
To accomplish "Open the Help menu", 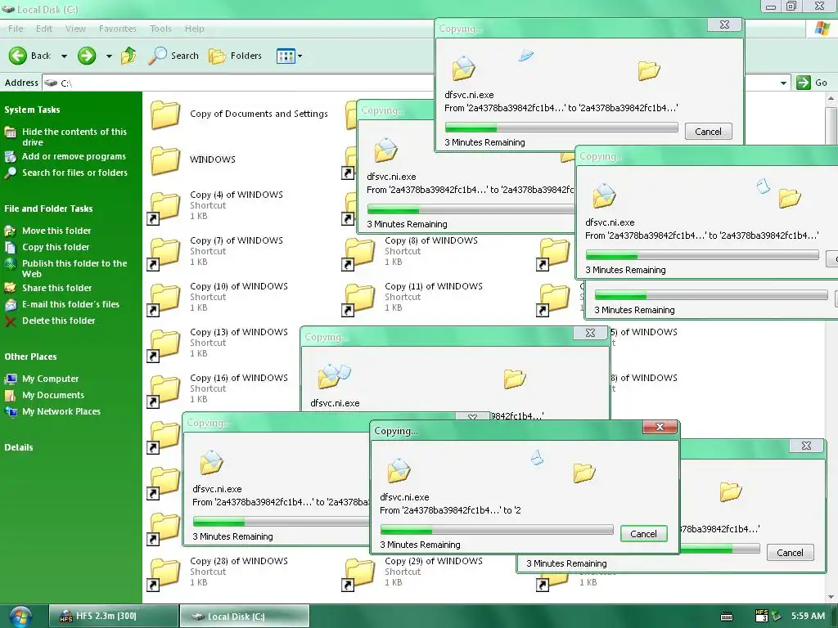I will 195,29.
